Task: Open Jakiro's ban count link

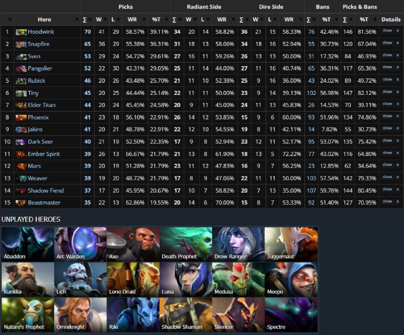Action: [x=311, y=130]
